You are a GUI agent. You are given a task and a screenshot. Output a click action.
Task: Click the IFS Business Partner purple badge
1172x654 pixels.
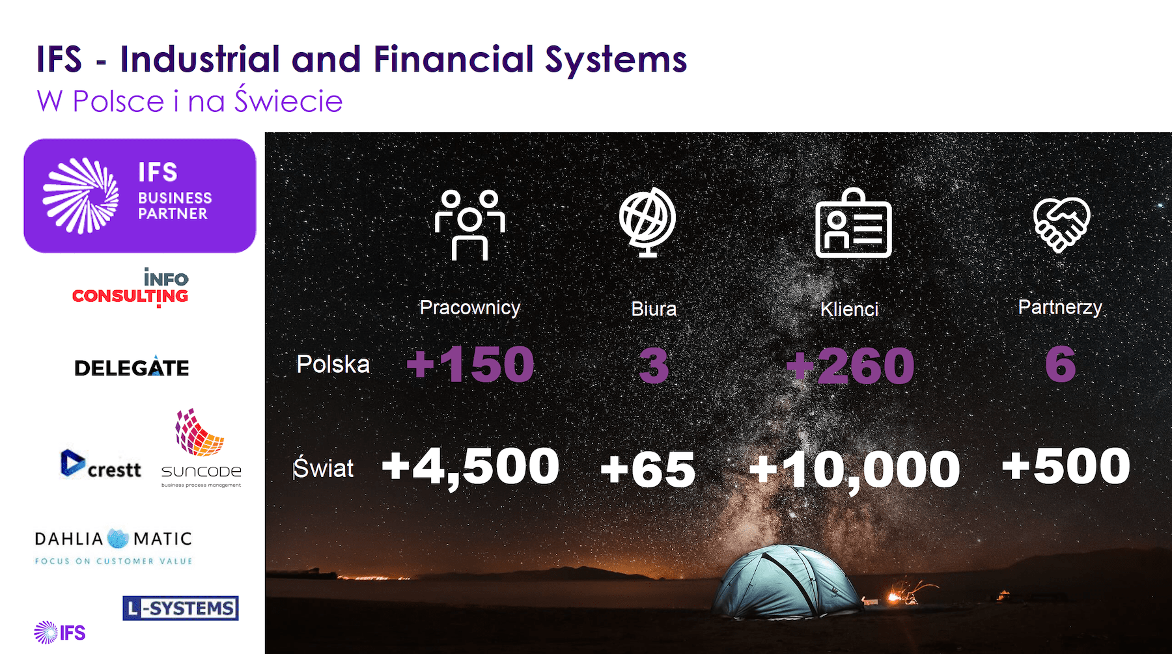tap(140, 195)
